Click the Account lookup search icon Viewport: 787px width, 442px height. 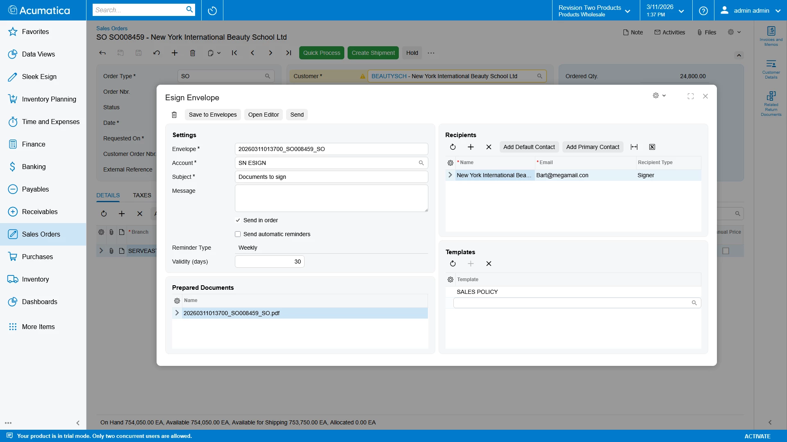(421, 163)
